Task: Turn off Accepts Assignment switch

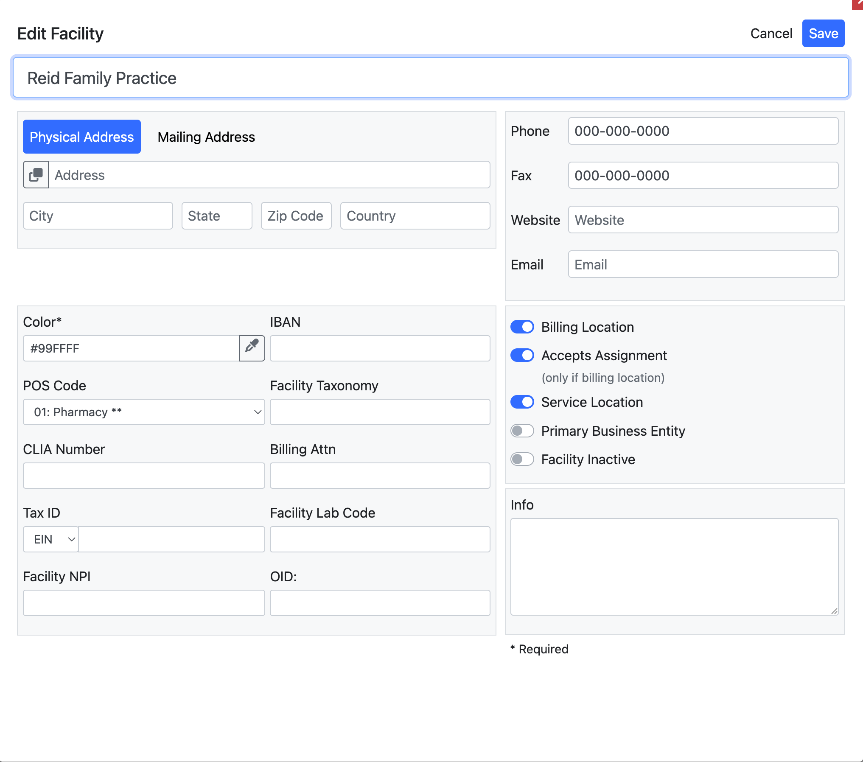Action: tap(522, 356)
